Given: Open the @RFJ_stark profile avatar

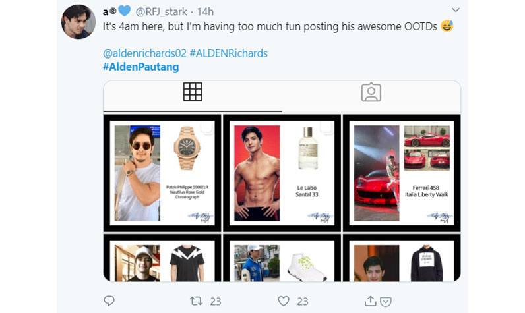Looking at the screenshot, I should [x=78, y=22].
